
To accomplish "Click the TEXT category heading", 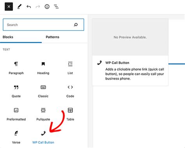I will pyautogui.click(x=6, y=50).
